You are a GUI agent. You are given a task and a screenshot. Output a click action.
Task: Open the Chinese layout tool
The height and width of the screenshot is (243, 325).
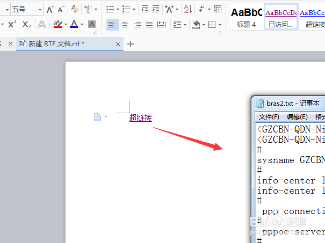[169, 9]
